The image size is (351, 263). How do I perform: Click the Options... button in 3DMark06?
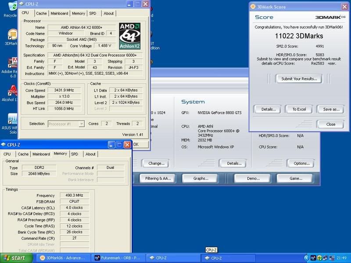[x=301, y=163]
